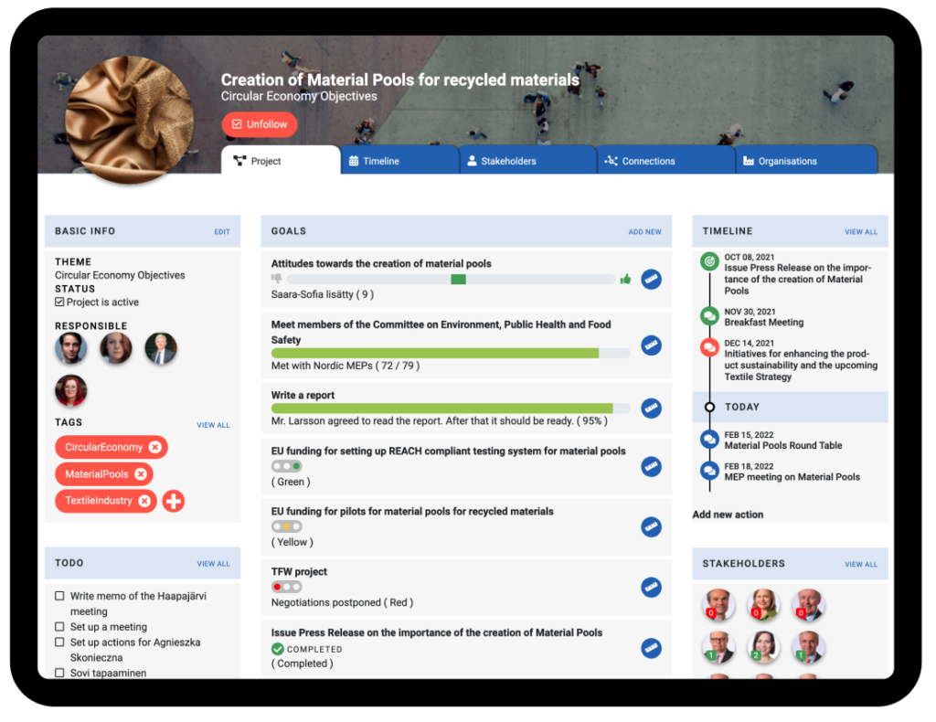Click the Unfollow button
This screenshot has width=936, height=722.
pyautogui.click(x=260, y=124)
